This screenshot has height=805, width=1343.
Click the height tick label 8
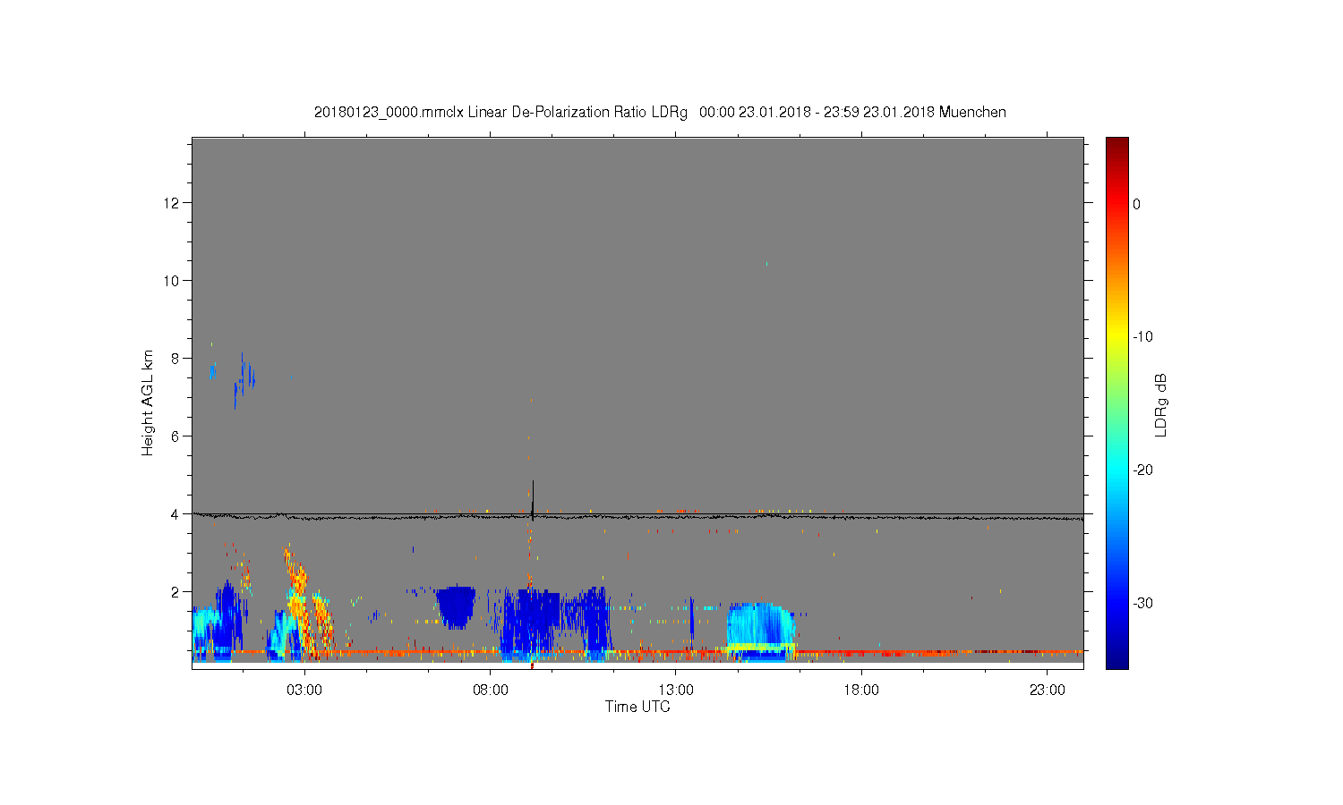point(176,359)
